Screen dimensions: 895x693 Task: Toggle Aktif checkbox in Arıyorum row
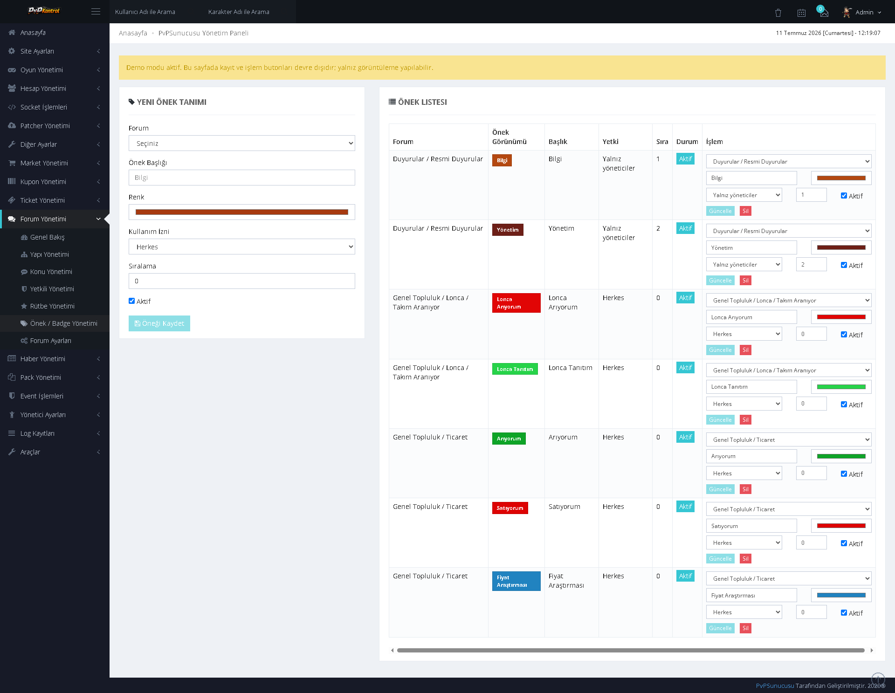pyautogui.click(x=844, y=474)
